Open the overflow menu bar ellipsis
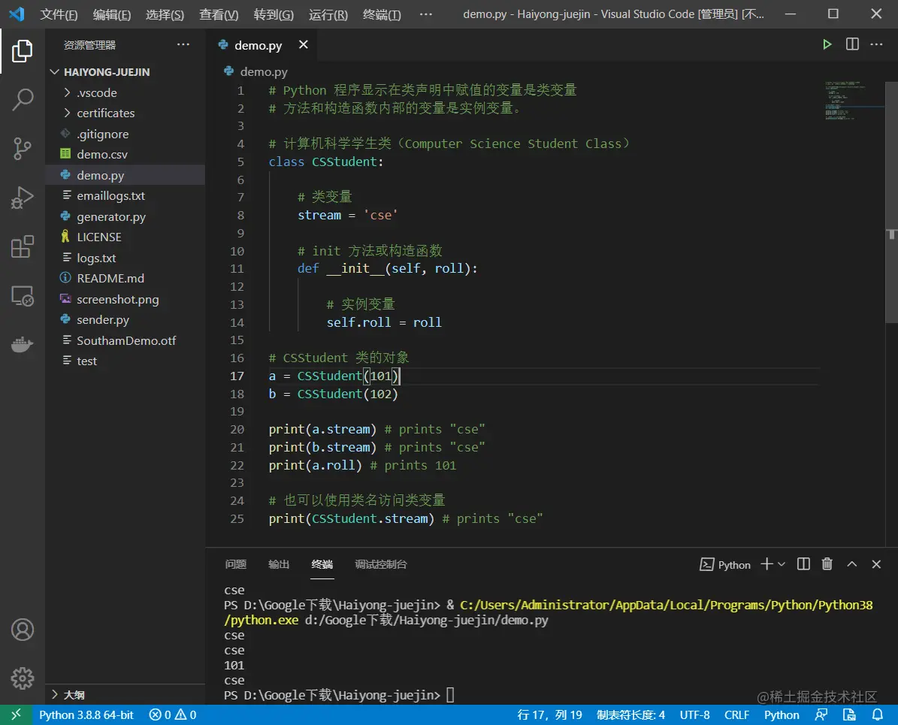 (425, 14)
